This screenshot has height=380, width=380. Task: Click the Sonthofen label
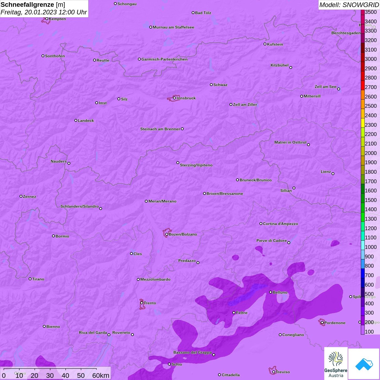(55, 56)
